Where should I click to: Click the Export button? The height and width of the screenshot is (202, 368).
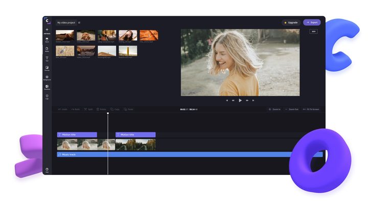(312, 22)
